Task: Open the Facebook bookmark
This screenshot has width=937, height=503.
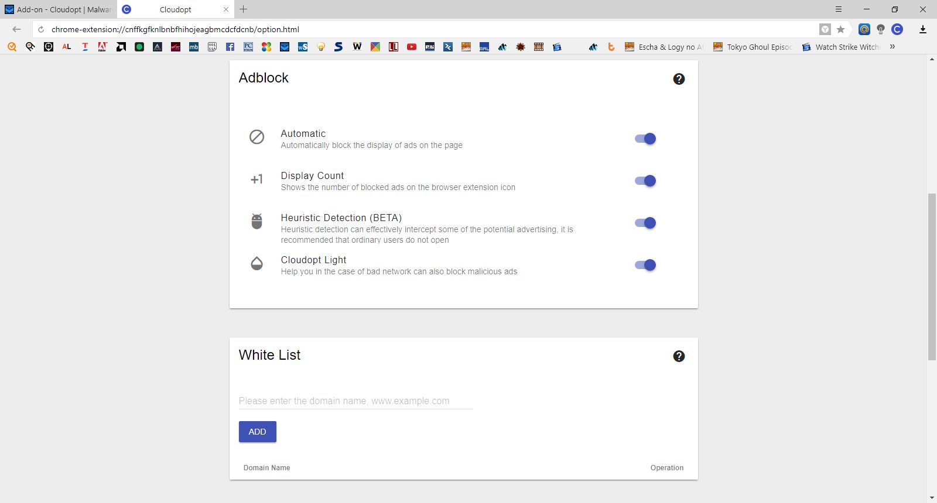Action: pos(230,47)
